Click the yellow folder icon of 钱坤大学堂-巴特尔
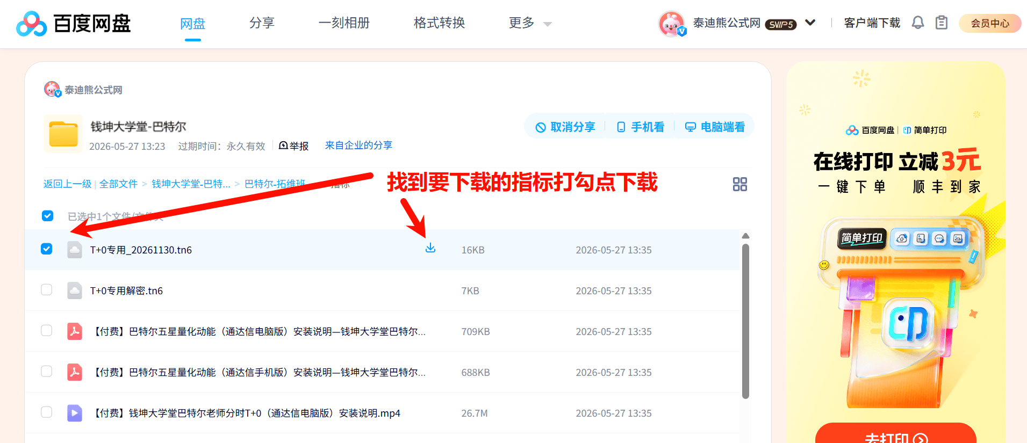1027x443 pixels. point(63,134)
